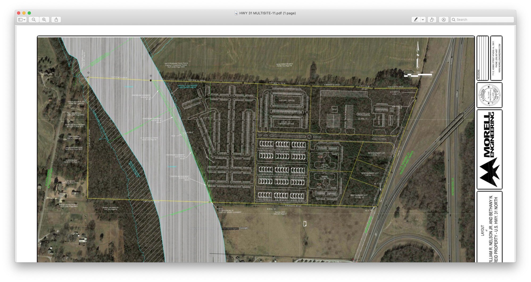Click the zoom out magnifier button
The width and height of the screenshot is (531, 282).
click(x=34, y=20)
